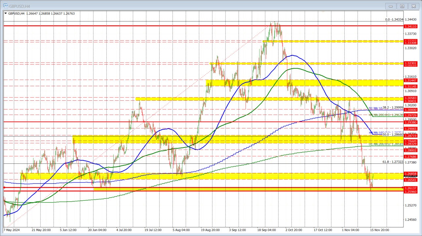
Task: Click the 1.27380 price scale value
Action: tap(411, 162)
